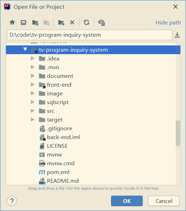The height and width of the screenshot is (211, 186).
Task: Collapse the tv-program-inquiry-system folder
Action: 25,49
